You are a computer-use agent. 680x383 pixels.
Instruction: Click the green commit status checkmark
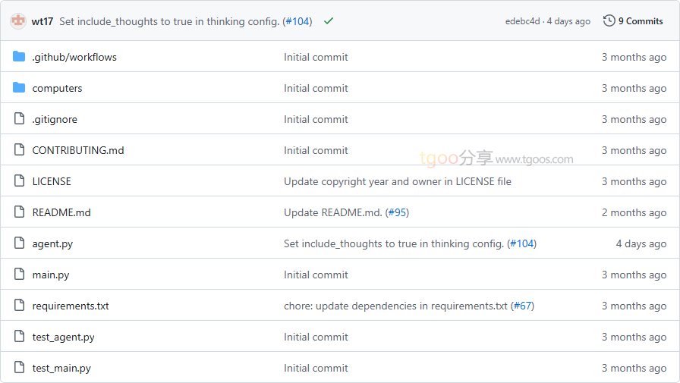pos(329,20)
